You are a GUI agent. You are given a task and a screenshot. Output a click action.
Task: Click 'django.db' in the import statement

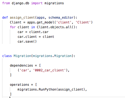pyautogui.click(x=20, y=3)
